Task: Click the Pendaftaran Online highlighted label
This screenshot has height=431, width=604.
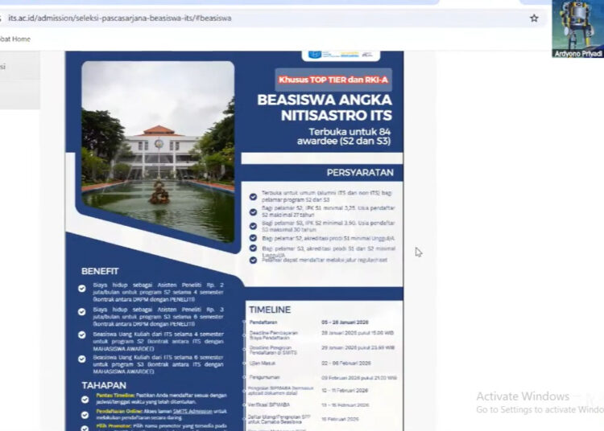Action: pos(119,412)
